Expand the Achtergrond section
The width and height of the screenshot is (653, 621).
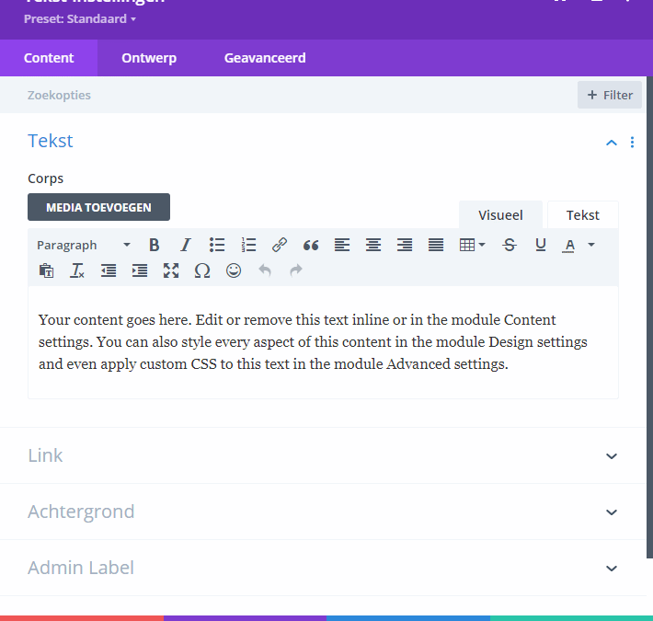[612, 512]
